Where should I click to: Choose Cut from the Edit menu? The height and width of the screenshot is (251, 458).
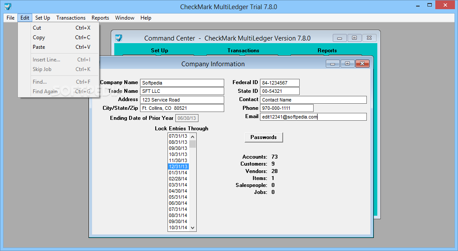point(59,28)
